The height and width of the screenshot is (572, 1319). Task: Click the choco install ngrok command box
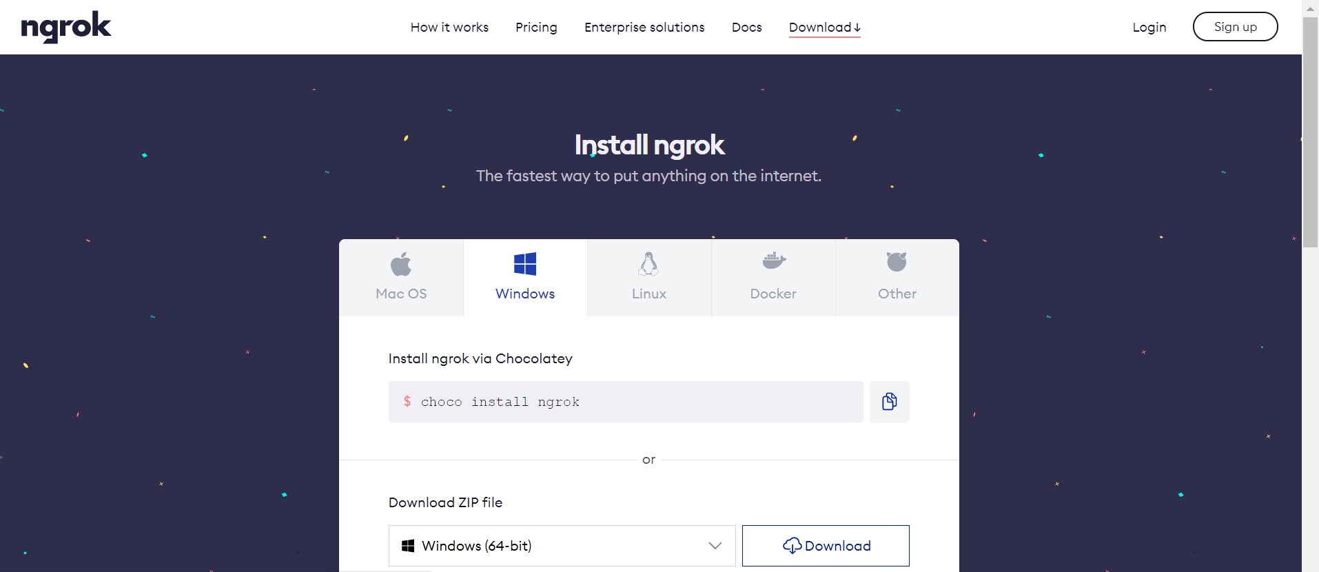click(x=626, y=402)
